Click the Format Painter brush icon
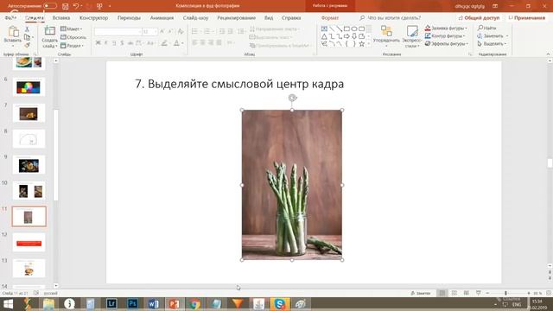 point(27,45)
